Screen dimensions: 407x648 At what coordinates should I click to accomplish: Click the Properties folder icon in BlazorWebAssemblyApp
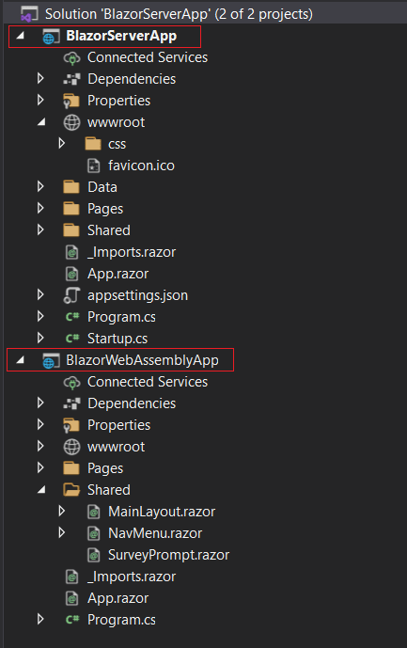pos(71,425)
